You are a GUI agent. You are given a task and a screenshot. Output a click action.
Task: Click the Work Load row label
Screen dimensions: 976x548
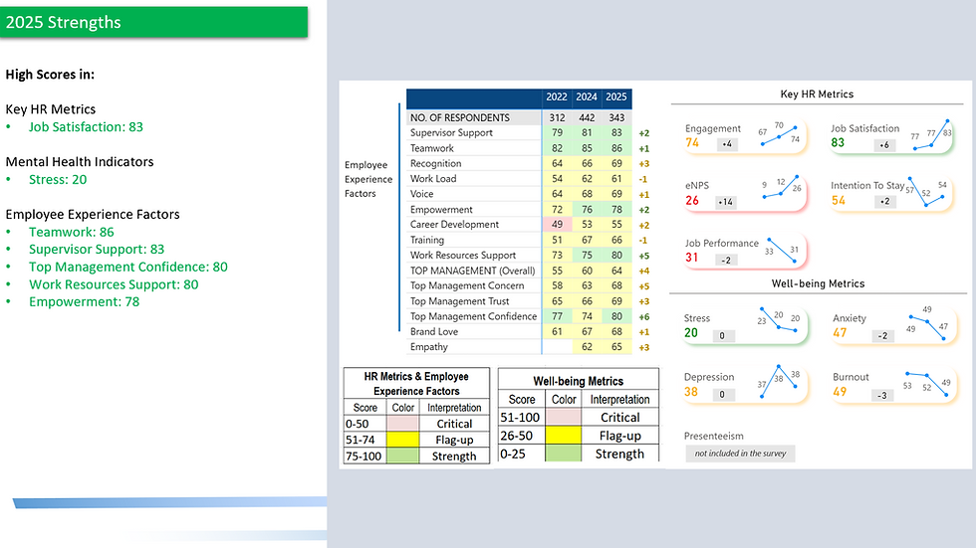tap(433, 178)
